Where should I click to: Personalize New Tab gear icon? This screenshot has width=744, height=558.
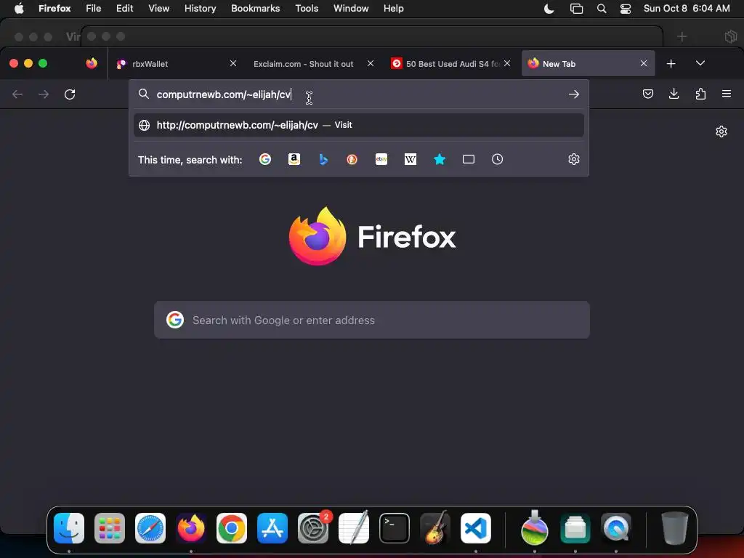pyautogui.click(x=721, y=132)
